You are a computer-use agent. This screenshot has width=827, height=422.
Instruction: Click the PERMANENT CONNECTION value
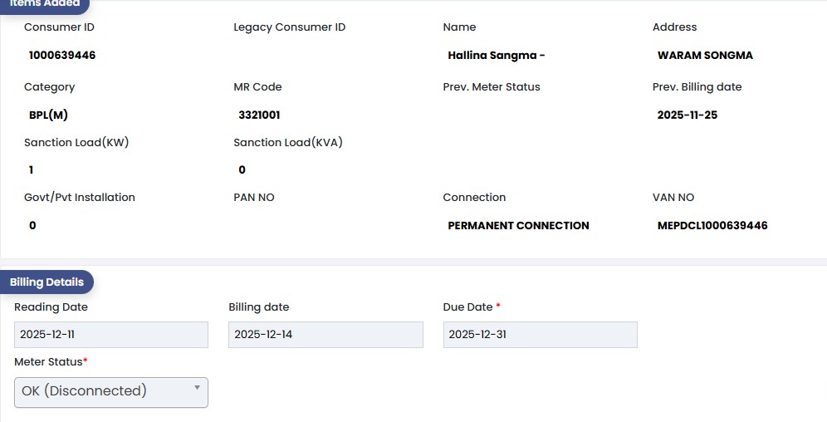point(518,225)
